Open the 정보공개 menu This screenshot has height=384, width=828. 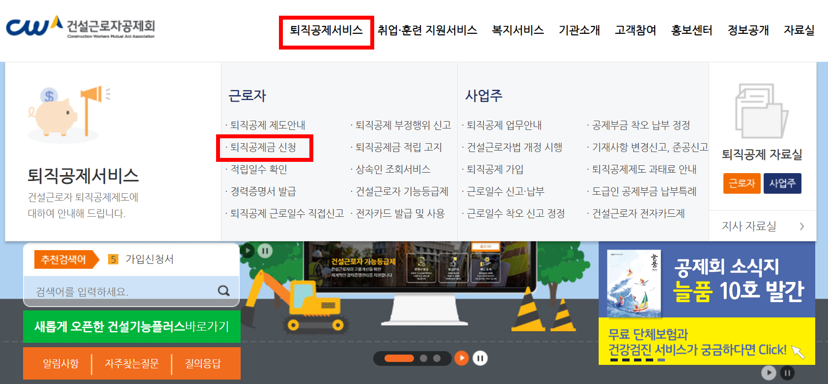pyautogui.click(x=748, y=30)
